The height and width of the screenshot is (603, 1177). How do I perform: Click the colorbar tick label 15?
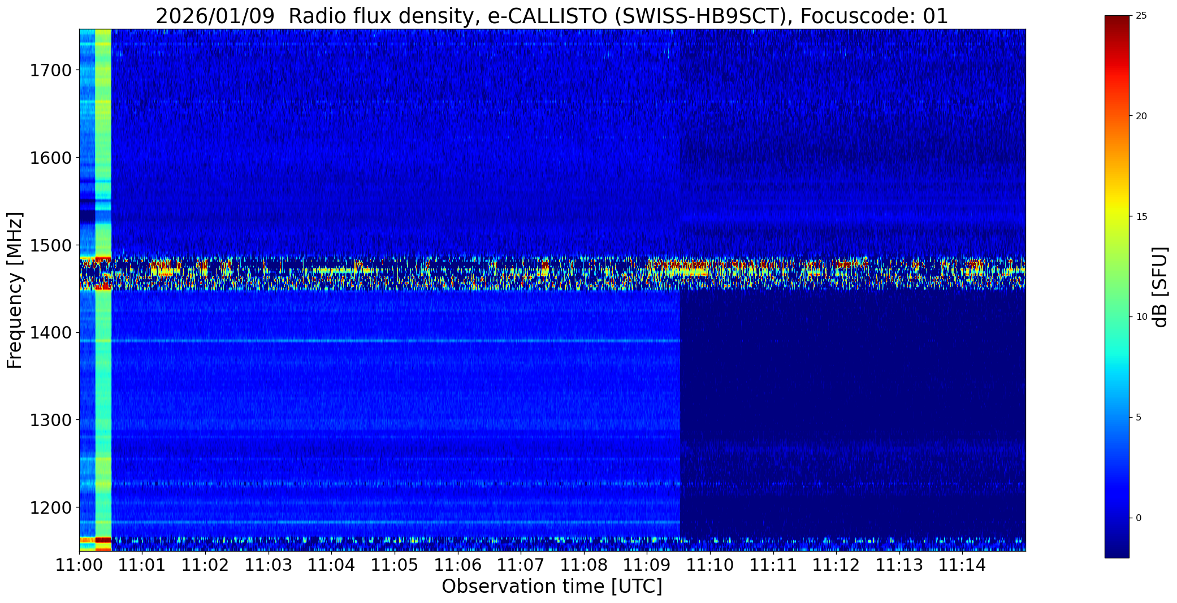click(1141, 216)
